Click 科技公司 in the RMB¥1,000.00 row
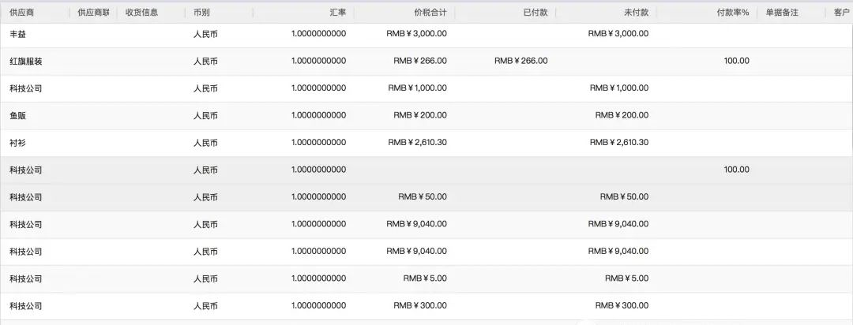853x325 pixels. pyautogui.click(x=26, y=88)
